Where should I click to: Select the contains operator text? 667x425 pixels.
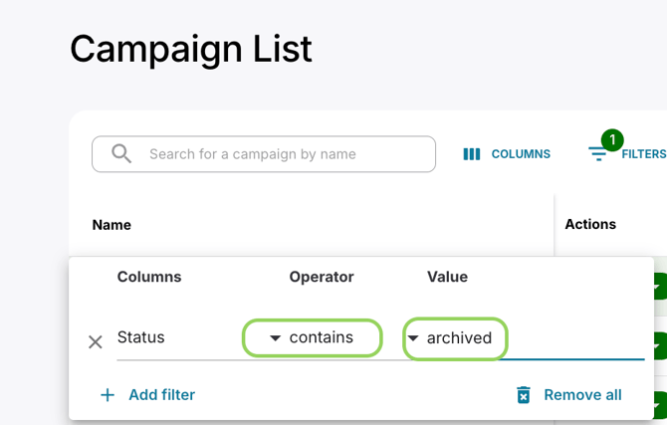coord(322,337)
